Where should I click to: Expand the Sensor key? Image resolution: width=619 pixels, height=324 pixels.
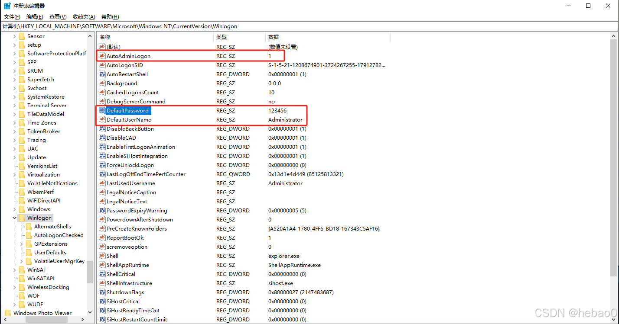click(15, 36)
